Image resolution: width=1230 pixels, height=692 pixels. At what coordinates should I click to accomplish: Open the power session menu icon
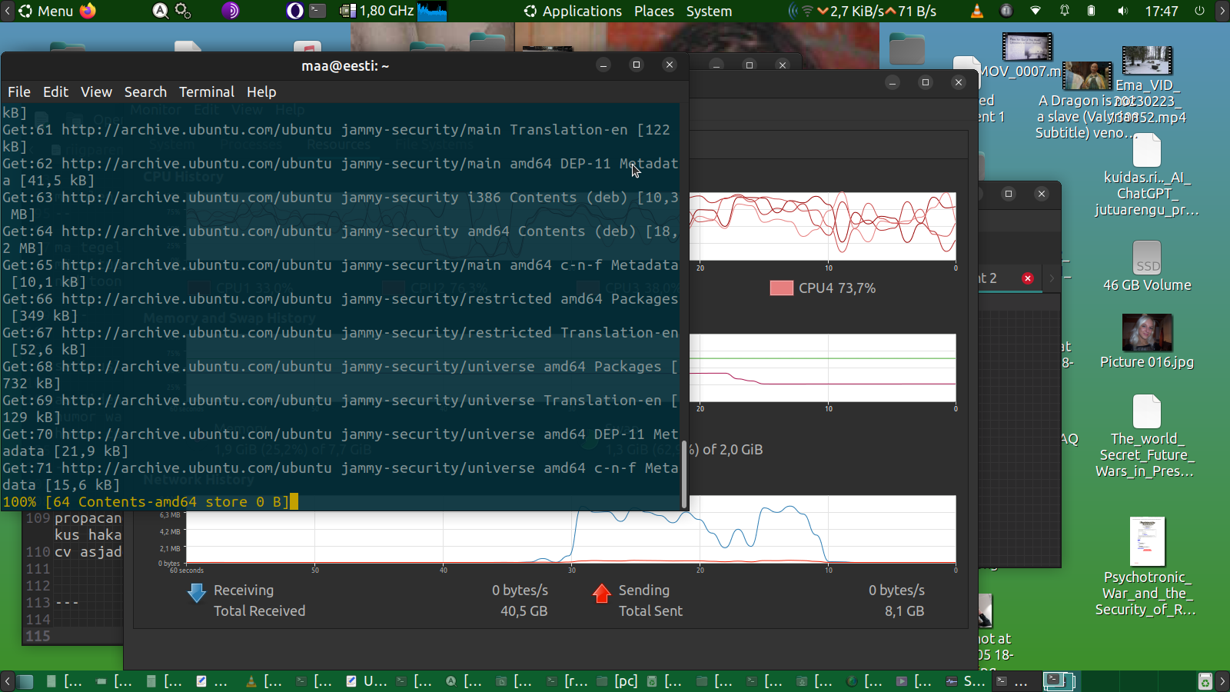pyautogui.click(x=1199, y=11)
